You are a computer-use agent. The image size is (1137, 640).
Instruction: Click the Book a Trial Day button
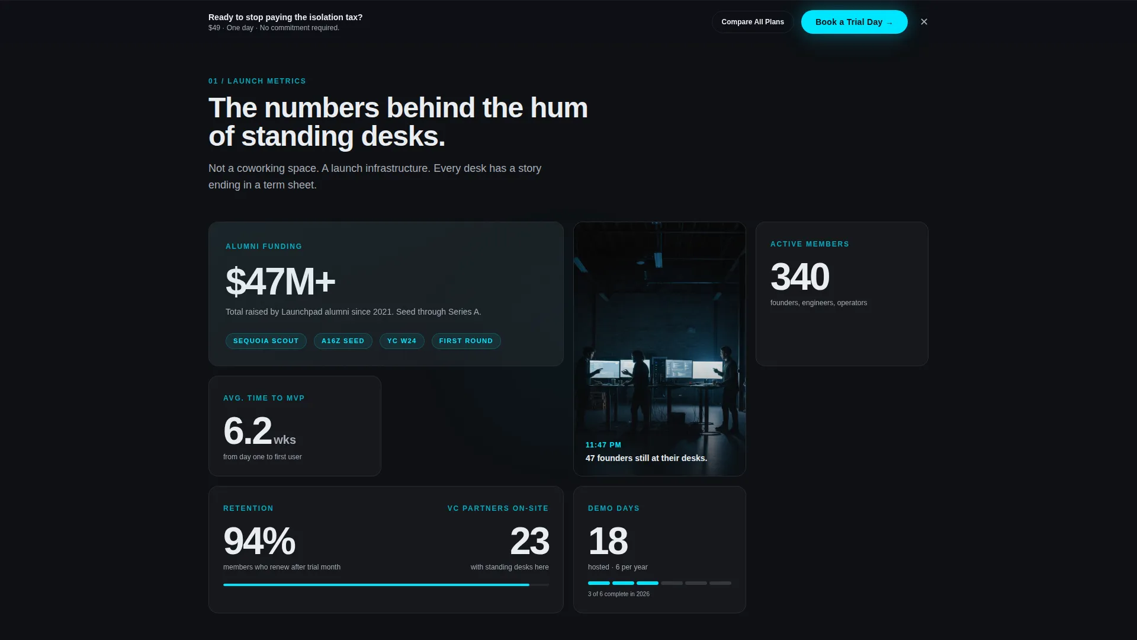coord(854,22)
